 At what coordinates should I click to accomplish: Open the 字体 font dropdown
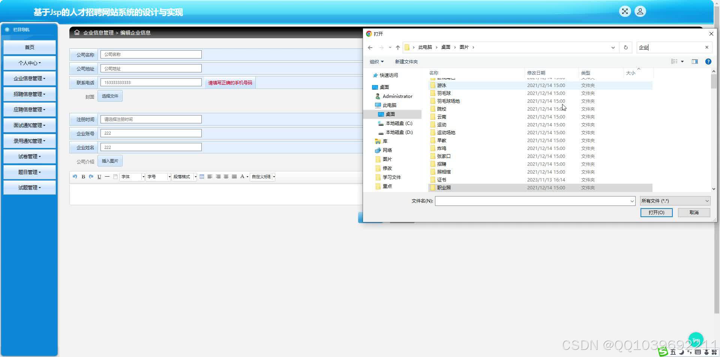coord(132,177)
